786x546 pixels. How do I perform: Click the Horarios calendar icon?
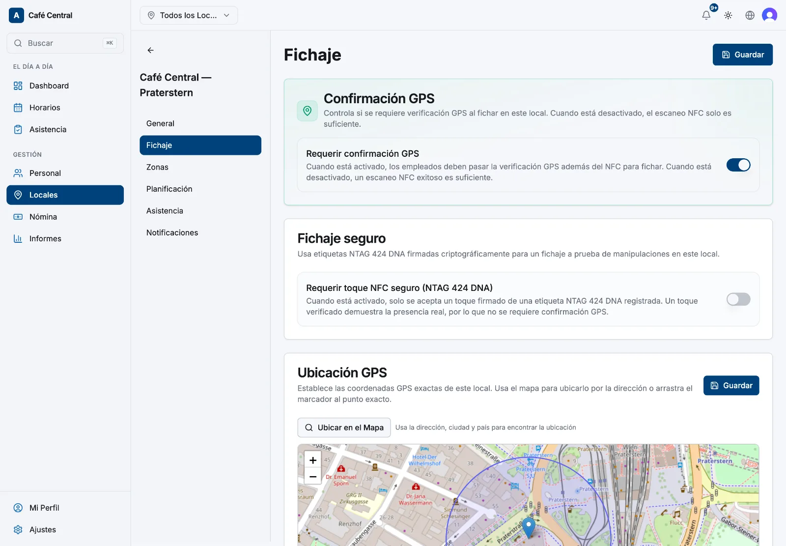(18, 108)
